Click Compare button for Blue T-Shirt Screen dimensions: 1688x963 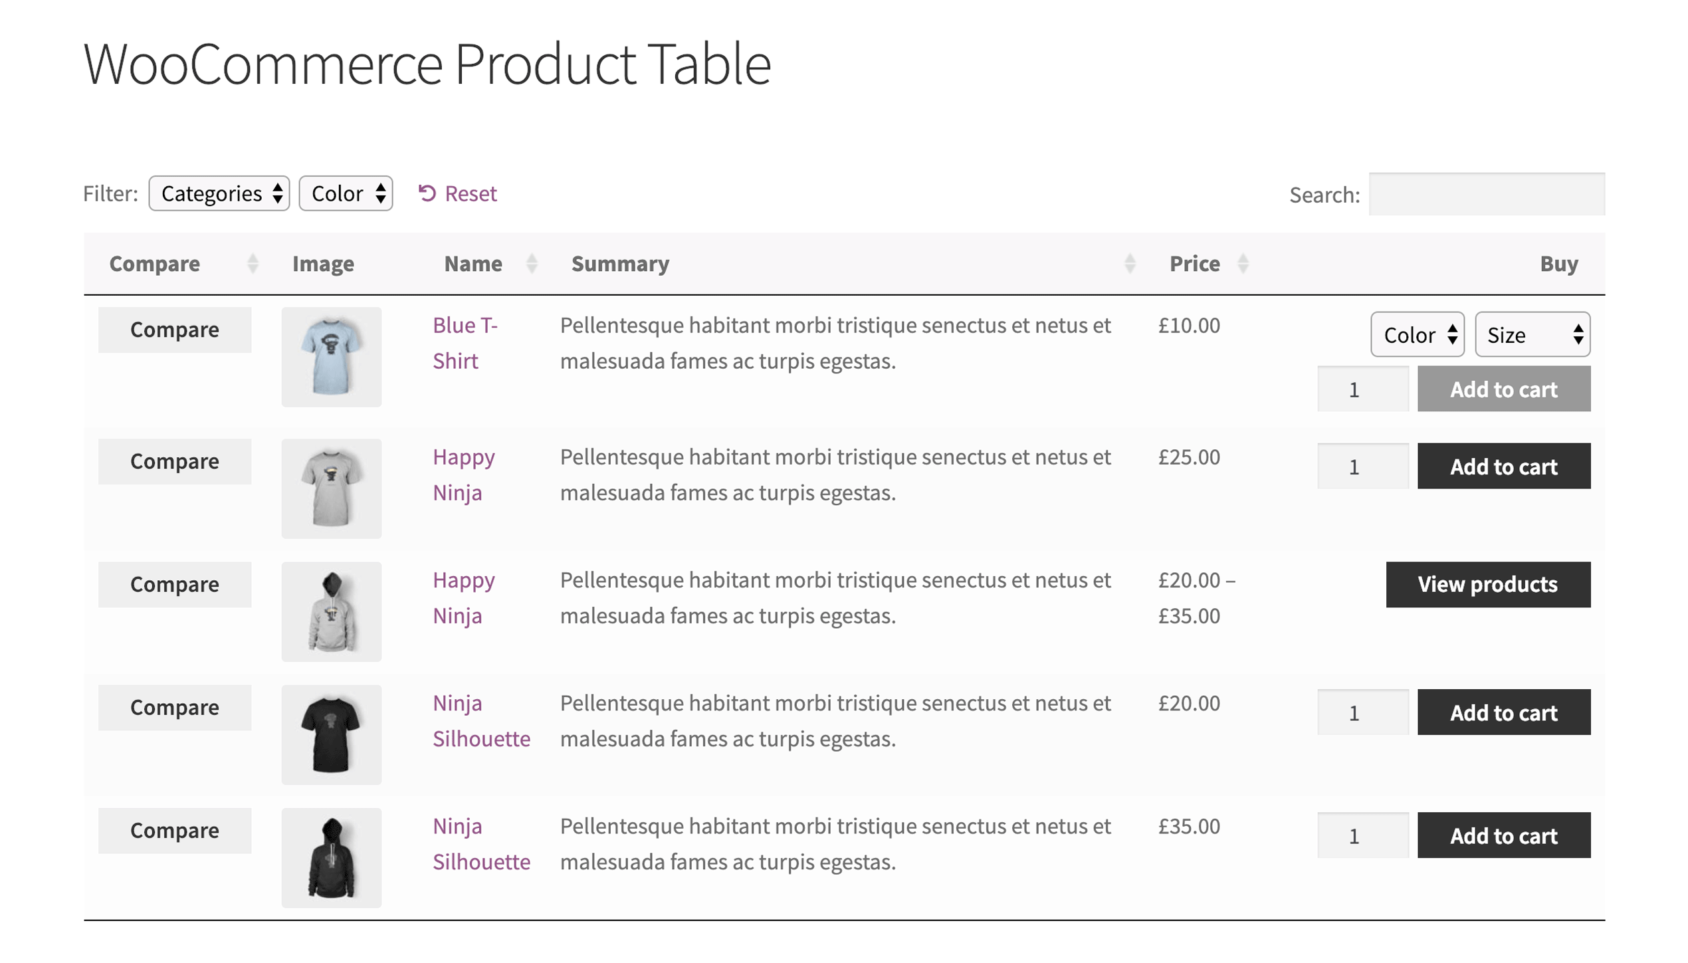[x=174, y=330]
